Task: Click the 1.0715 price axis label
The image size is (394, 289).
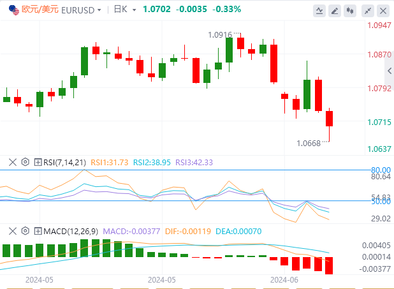Action: 379,122
